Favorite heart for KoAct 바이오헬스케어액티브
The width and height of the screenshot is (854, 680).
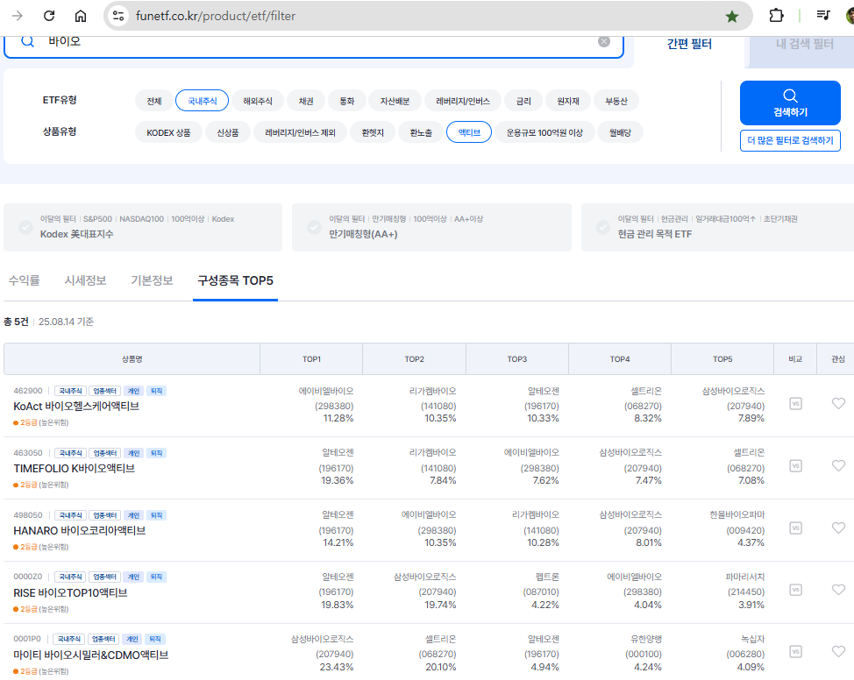click(x=838, y=403)
